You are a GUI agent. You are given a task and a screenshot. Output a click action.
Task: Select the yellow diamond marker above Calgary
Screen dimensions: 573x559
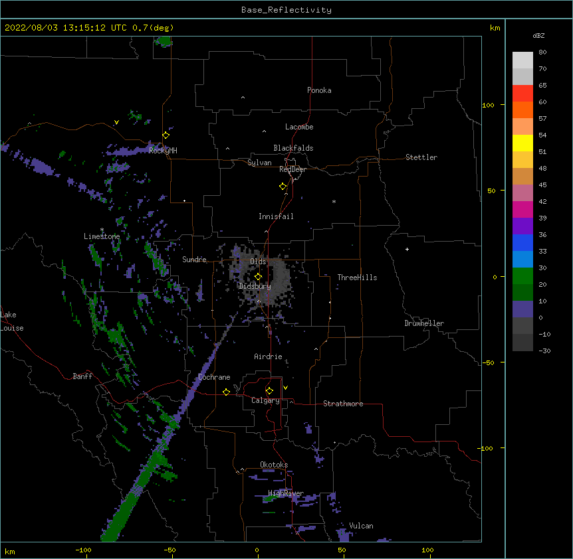tap(269, 391)
